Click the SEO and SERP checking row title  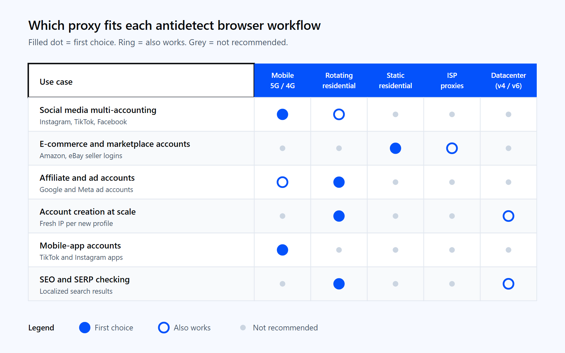[x=85, y=280]
